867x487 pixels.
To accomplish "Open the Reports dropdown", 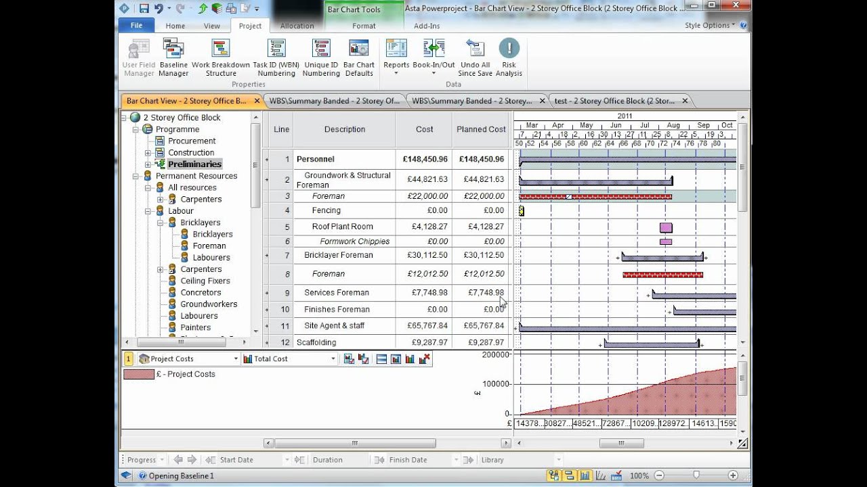I will coord(396,58).
